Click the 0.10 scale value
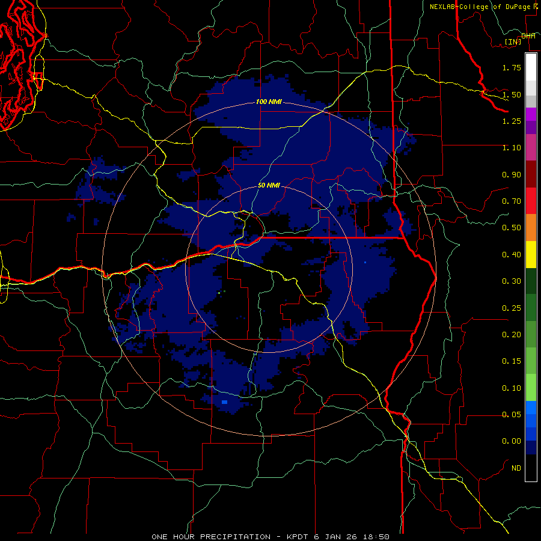The image size is (541, 541). pos(512,388)
